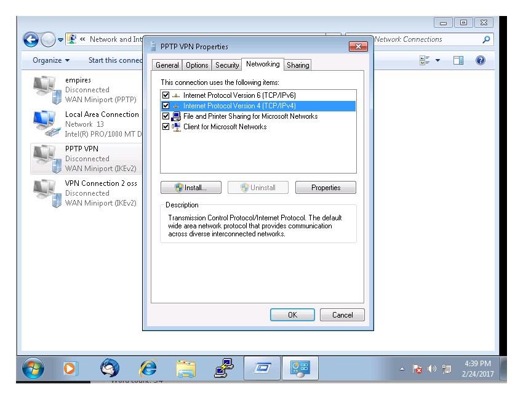523x400 pixels.
Task: Toggle Client for Microsoft Networks checkbox
Action: (166, 127)
